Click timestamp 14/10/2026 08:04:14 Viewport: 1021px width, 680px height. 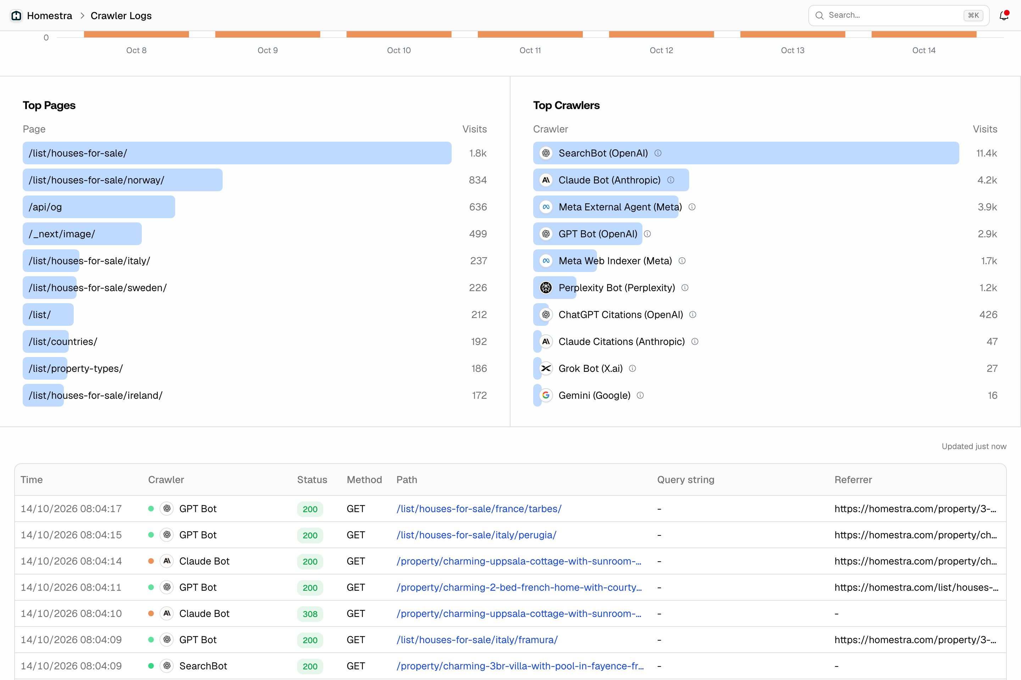[x=71, y=561]
